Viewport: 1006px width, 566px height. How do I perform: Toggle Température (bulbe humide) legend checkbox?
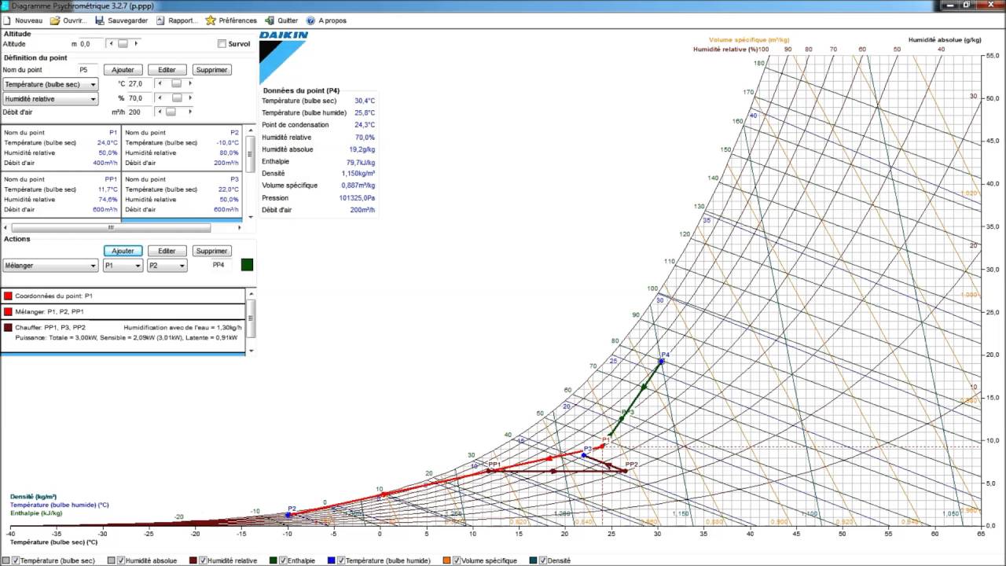tap(341, 560)
